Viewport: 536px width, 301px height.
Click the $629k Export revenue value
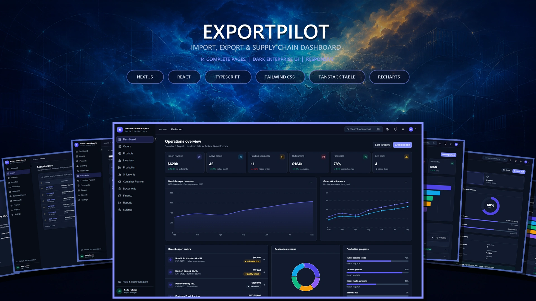click(173, 164)
